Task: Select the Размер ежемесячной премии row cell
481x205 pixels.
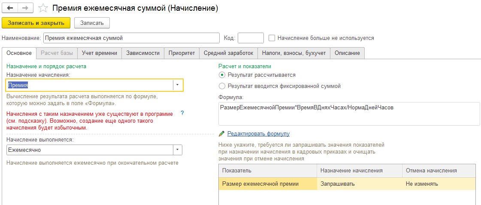Action: click(268, 184)
